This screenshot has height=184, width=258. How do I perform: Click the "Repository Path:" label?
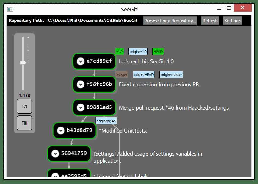pyautogui.click(x=26, y=20)
